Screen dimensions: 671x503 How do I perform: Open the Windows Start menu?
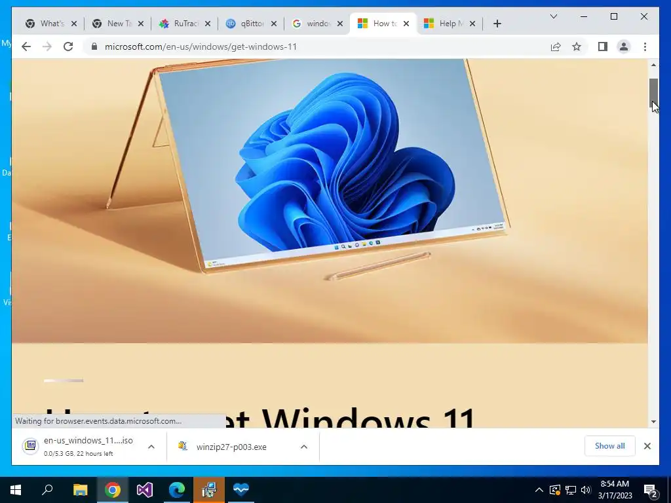[x=16, y=490]
